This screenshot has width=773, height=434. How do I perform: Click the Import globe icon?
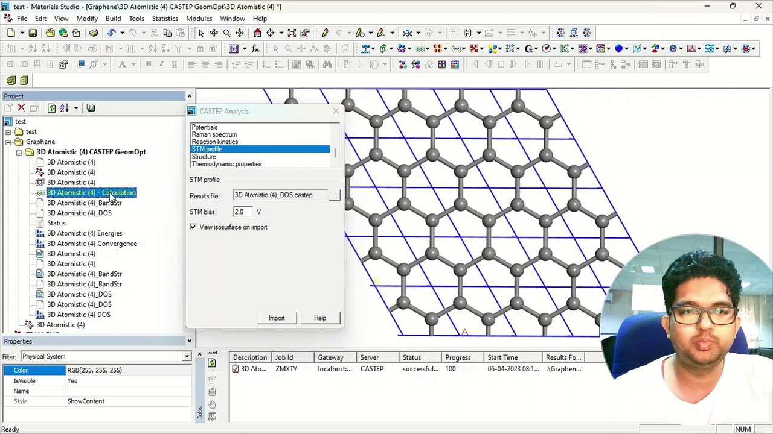click(x=63, y=33)
